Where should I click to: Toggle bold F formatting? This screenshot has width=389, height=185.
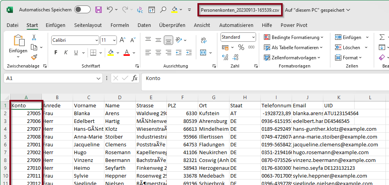tap(56, 53)
